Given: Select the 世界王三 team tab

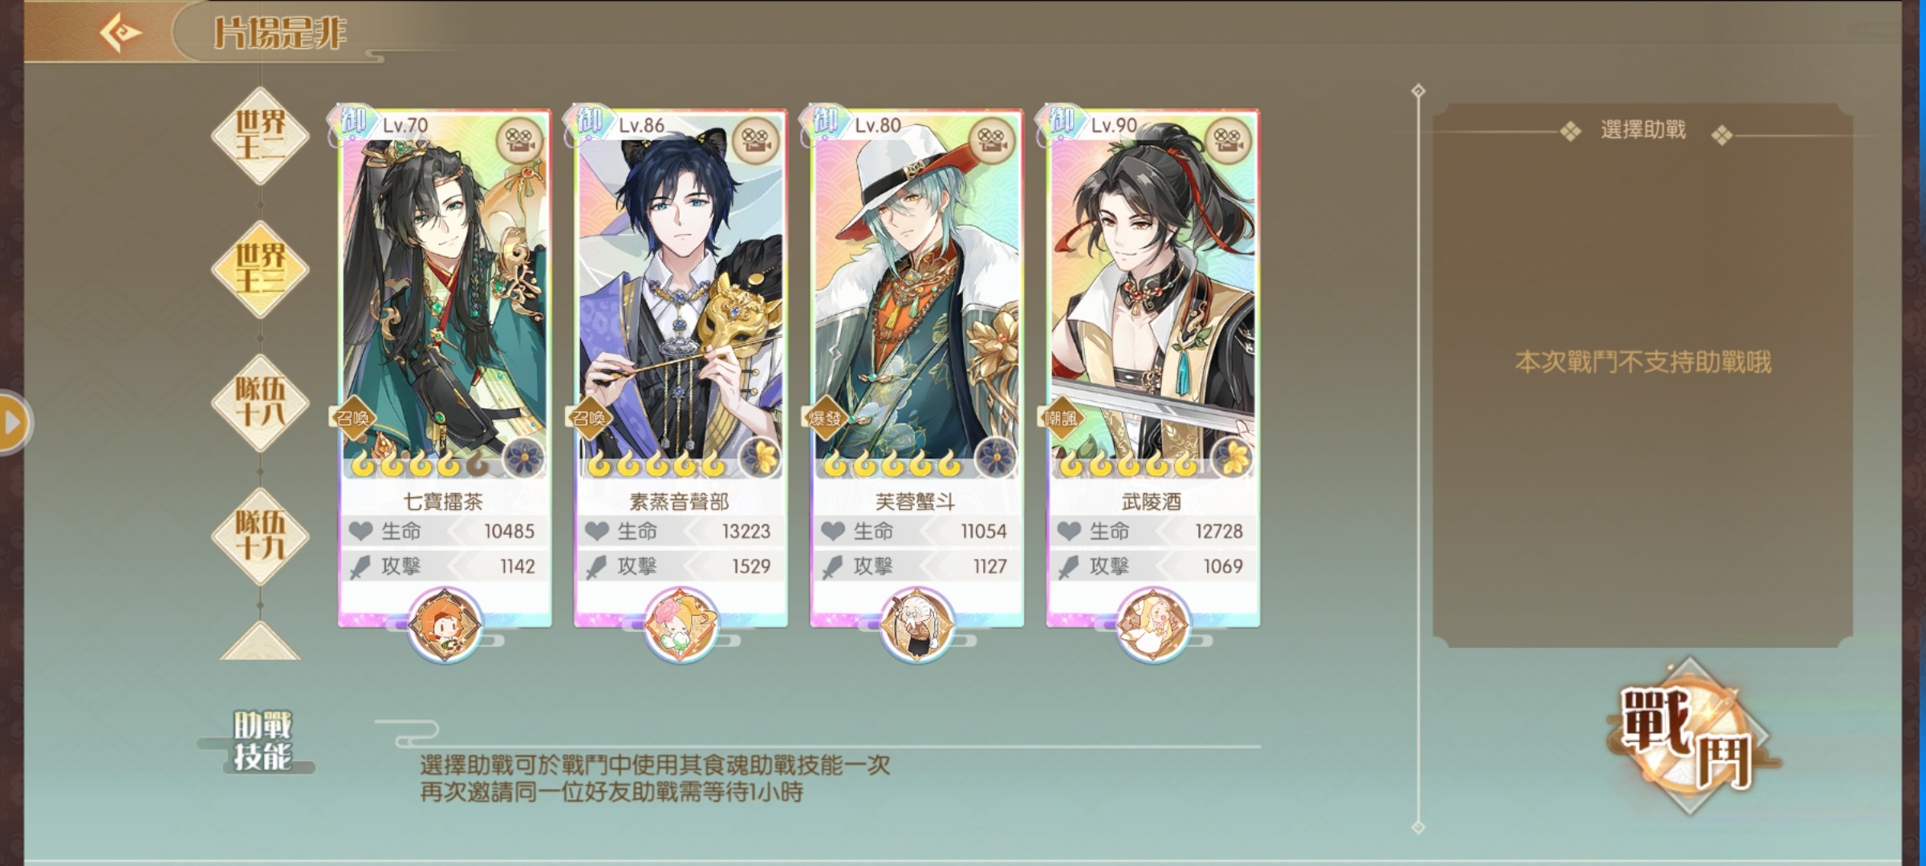Looking at the screenshot, I should pyautogui.click(x=260, y=269).
